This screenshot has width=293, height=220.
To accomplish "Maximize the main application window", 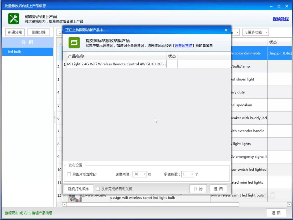I will (x=279, y=6).
